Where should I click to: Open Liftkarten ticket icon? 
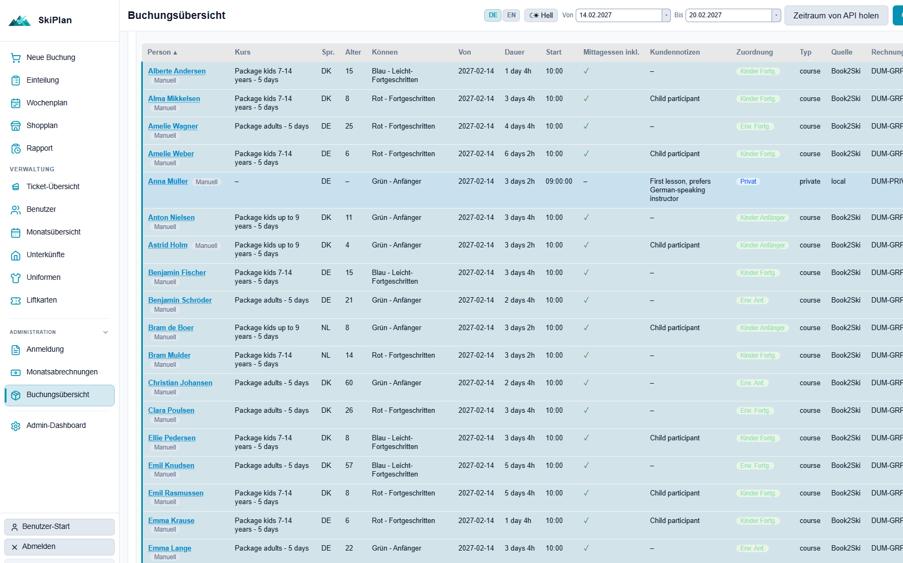(x=16, y=300)
